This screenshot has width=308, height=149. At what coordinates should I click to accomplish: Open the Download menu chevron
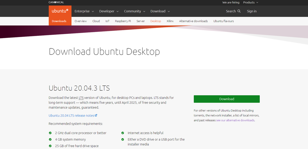(x=169, y=11)
